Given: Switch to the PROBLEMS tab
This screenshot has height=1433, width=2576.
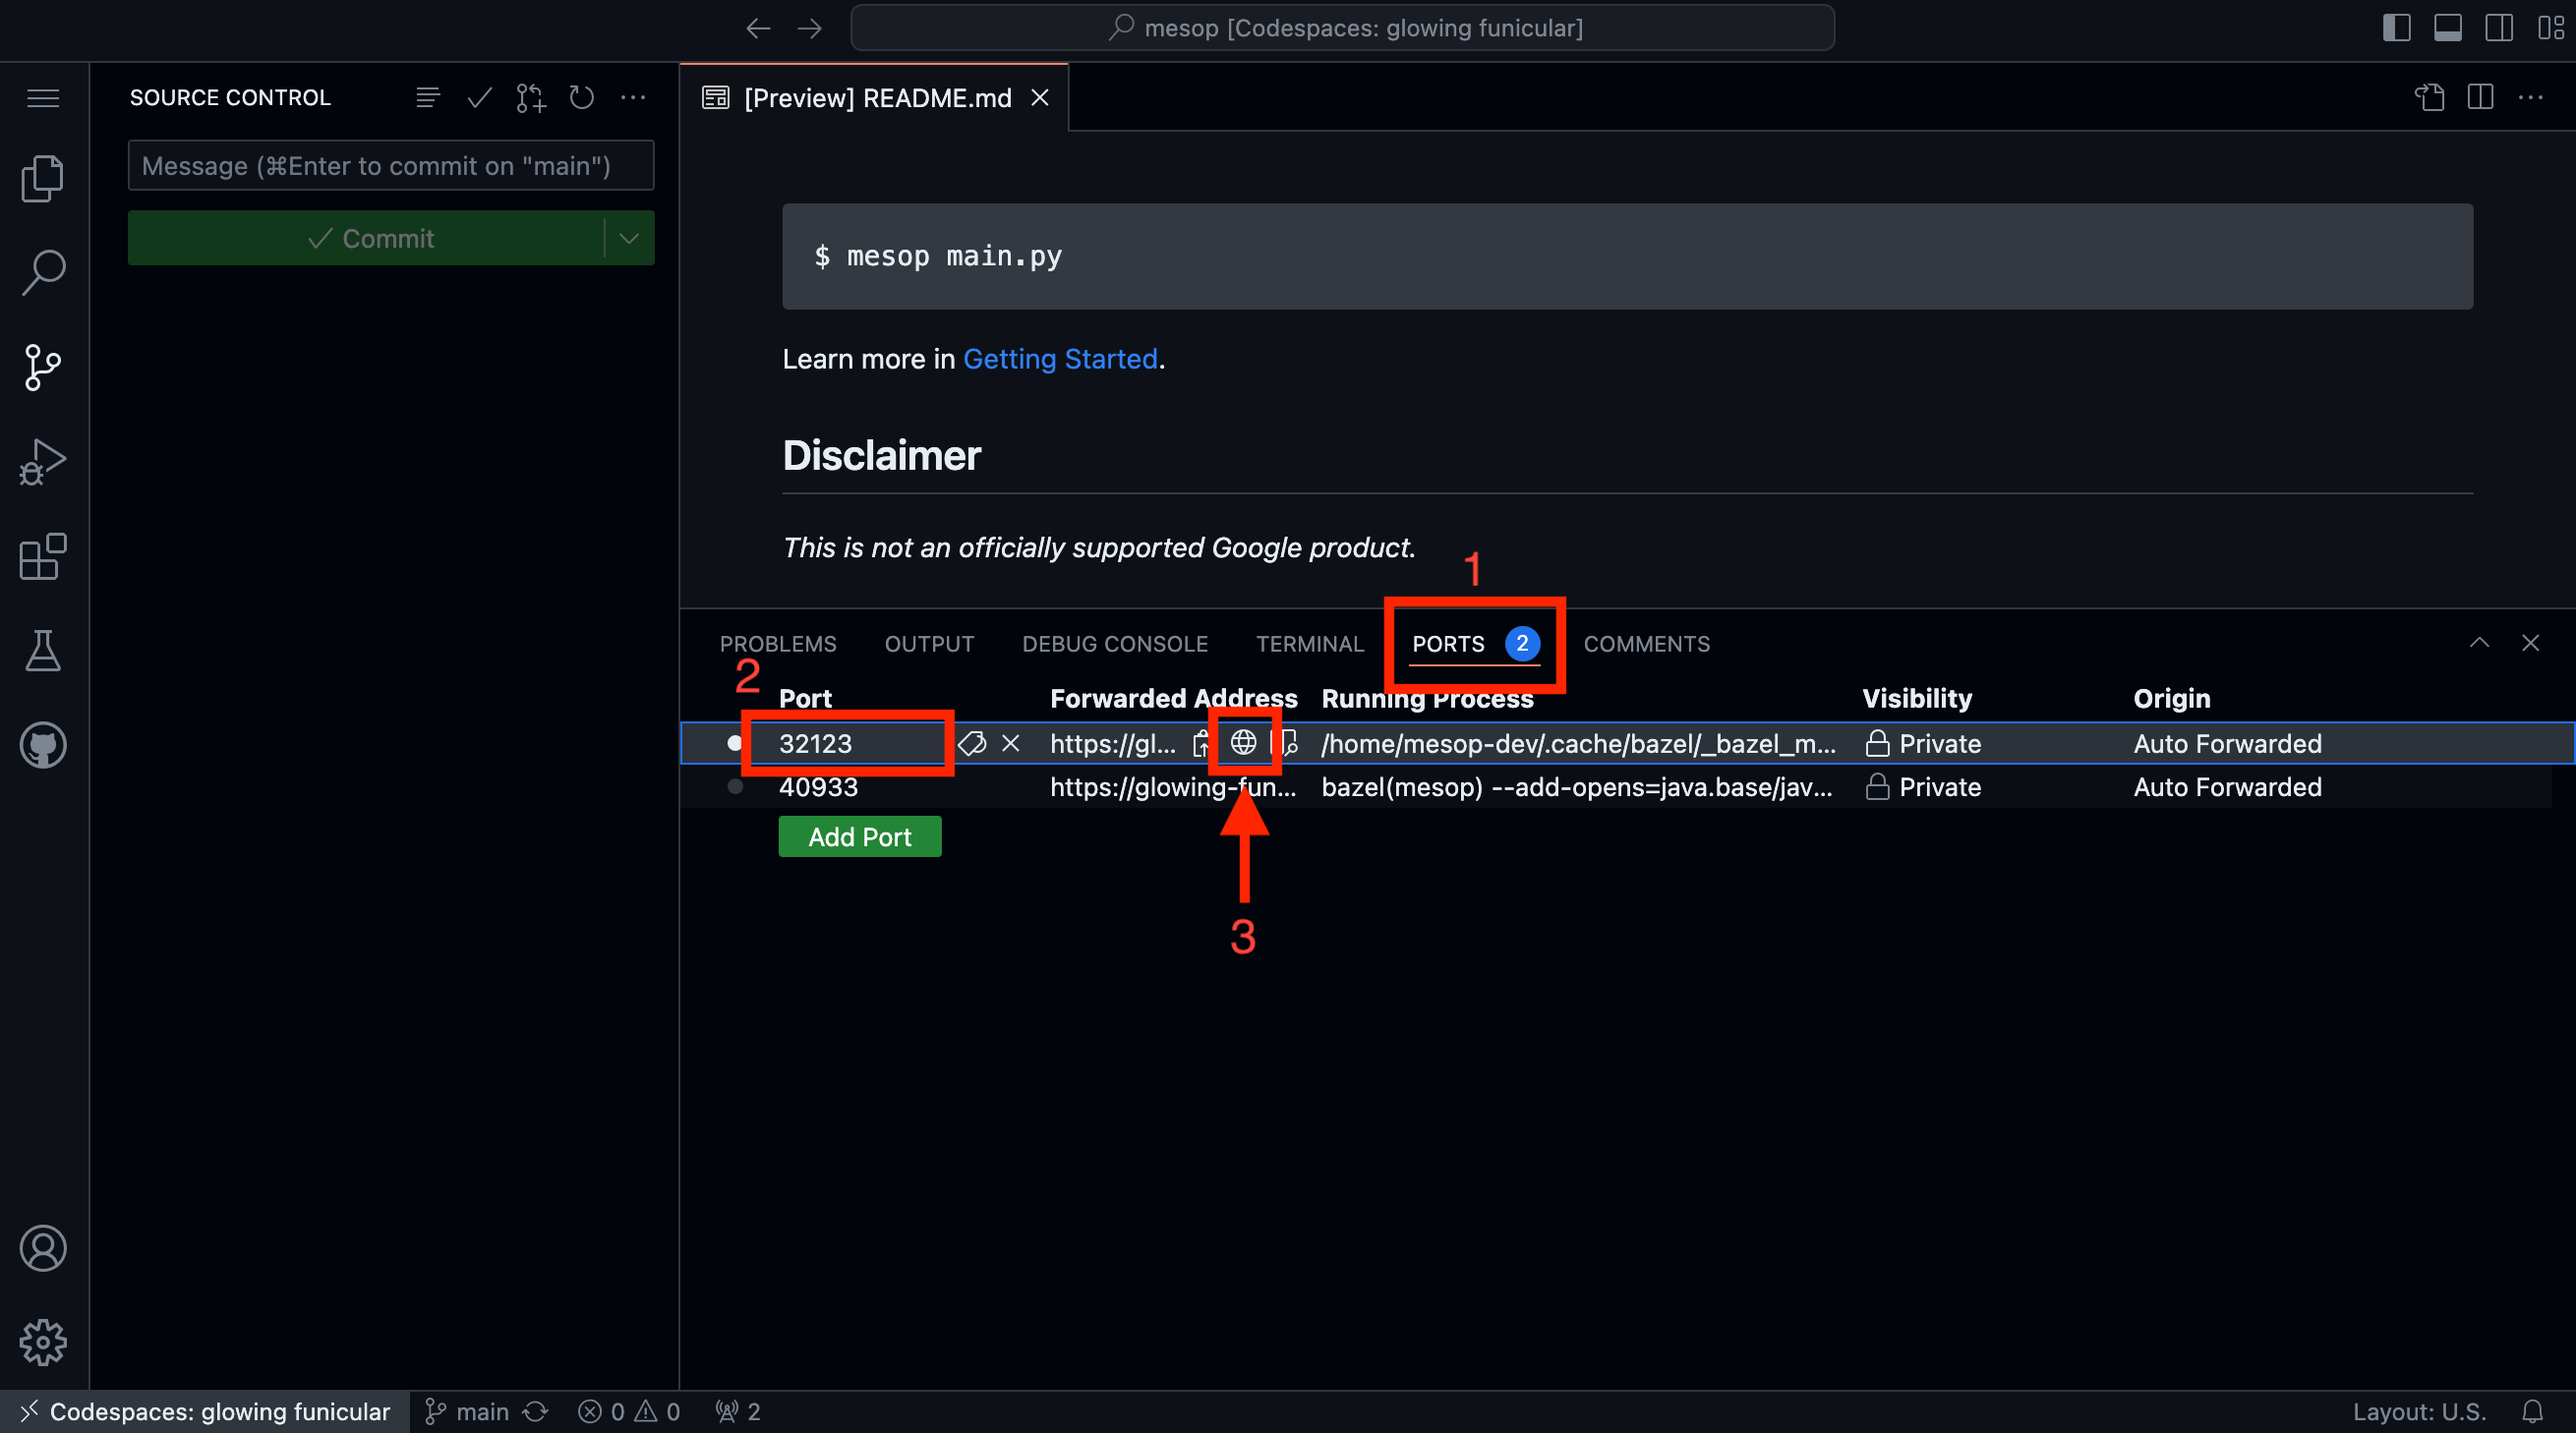Looking at the screenshot, I should 778,643.
